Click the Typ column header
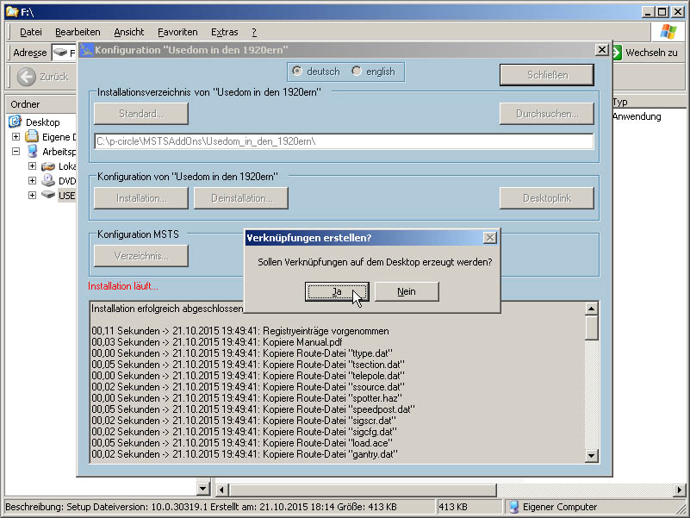690x518 pixels. pos(646,102)
